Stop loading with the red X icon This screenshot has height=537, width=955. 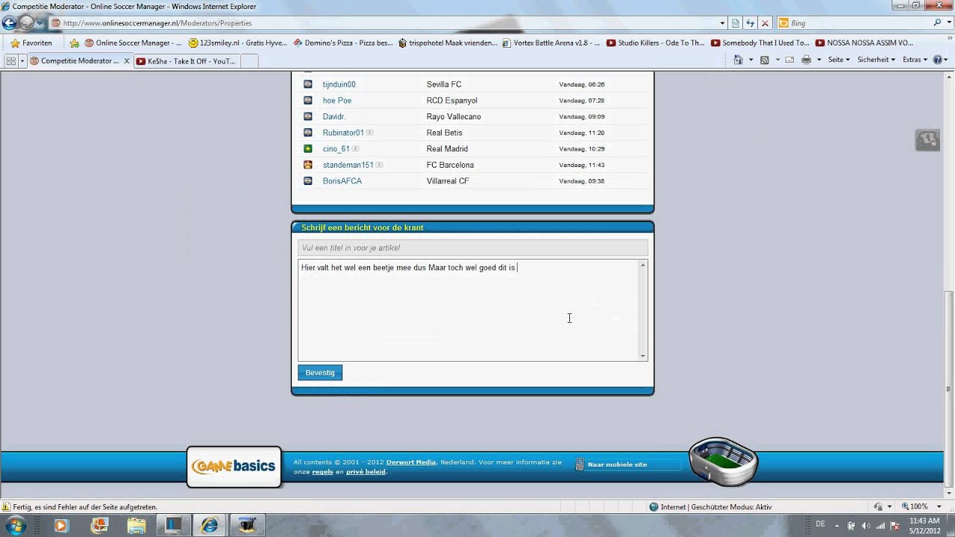click(765, 23)
